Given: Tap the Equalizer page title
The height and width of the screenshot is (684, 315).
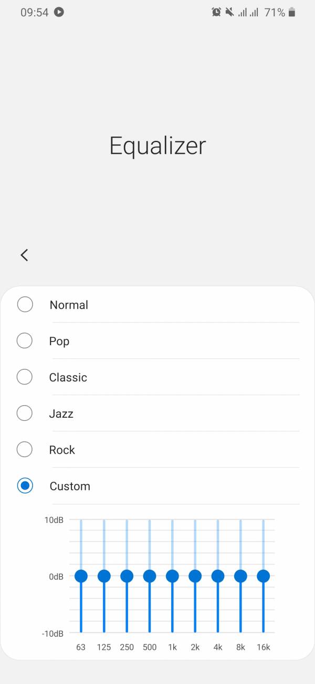Looking at the screenshot, I should coord(157,146).
